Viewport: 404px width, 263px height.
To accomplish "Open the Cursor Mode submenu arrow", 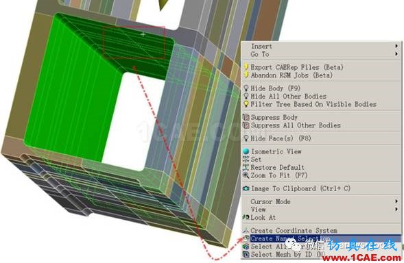I will click(x=396, y=201).
